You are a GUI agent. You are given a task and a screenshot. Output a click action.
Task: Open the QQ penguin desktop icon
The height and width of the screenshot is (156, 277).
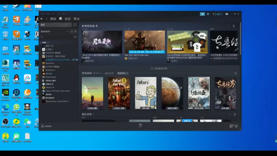(x=16, y=79)
